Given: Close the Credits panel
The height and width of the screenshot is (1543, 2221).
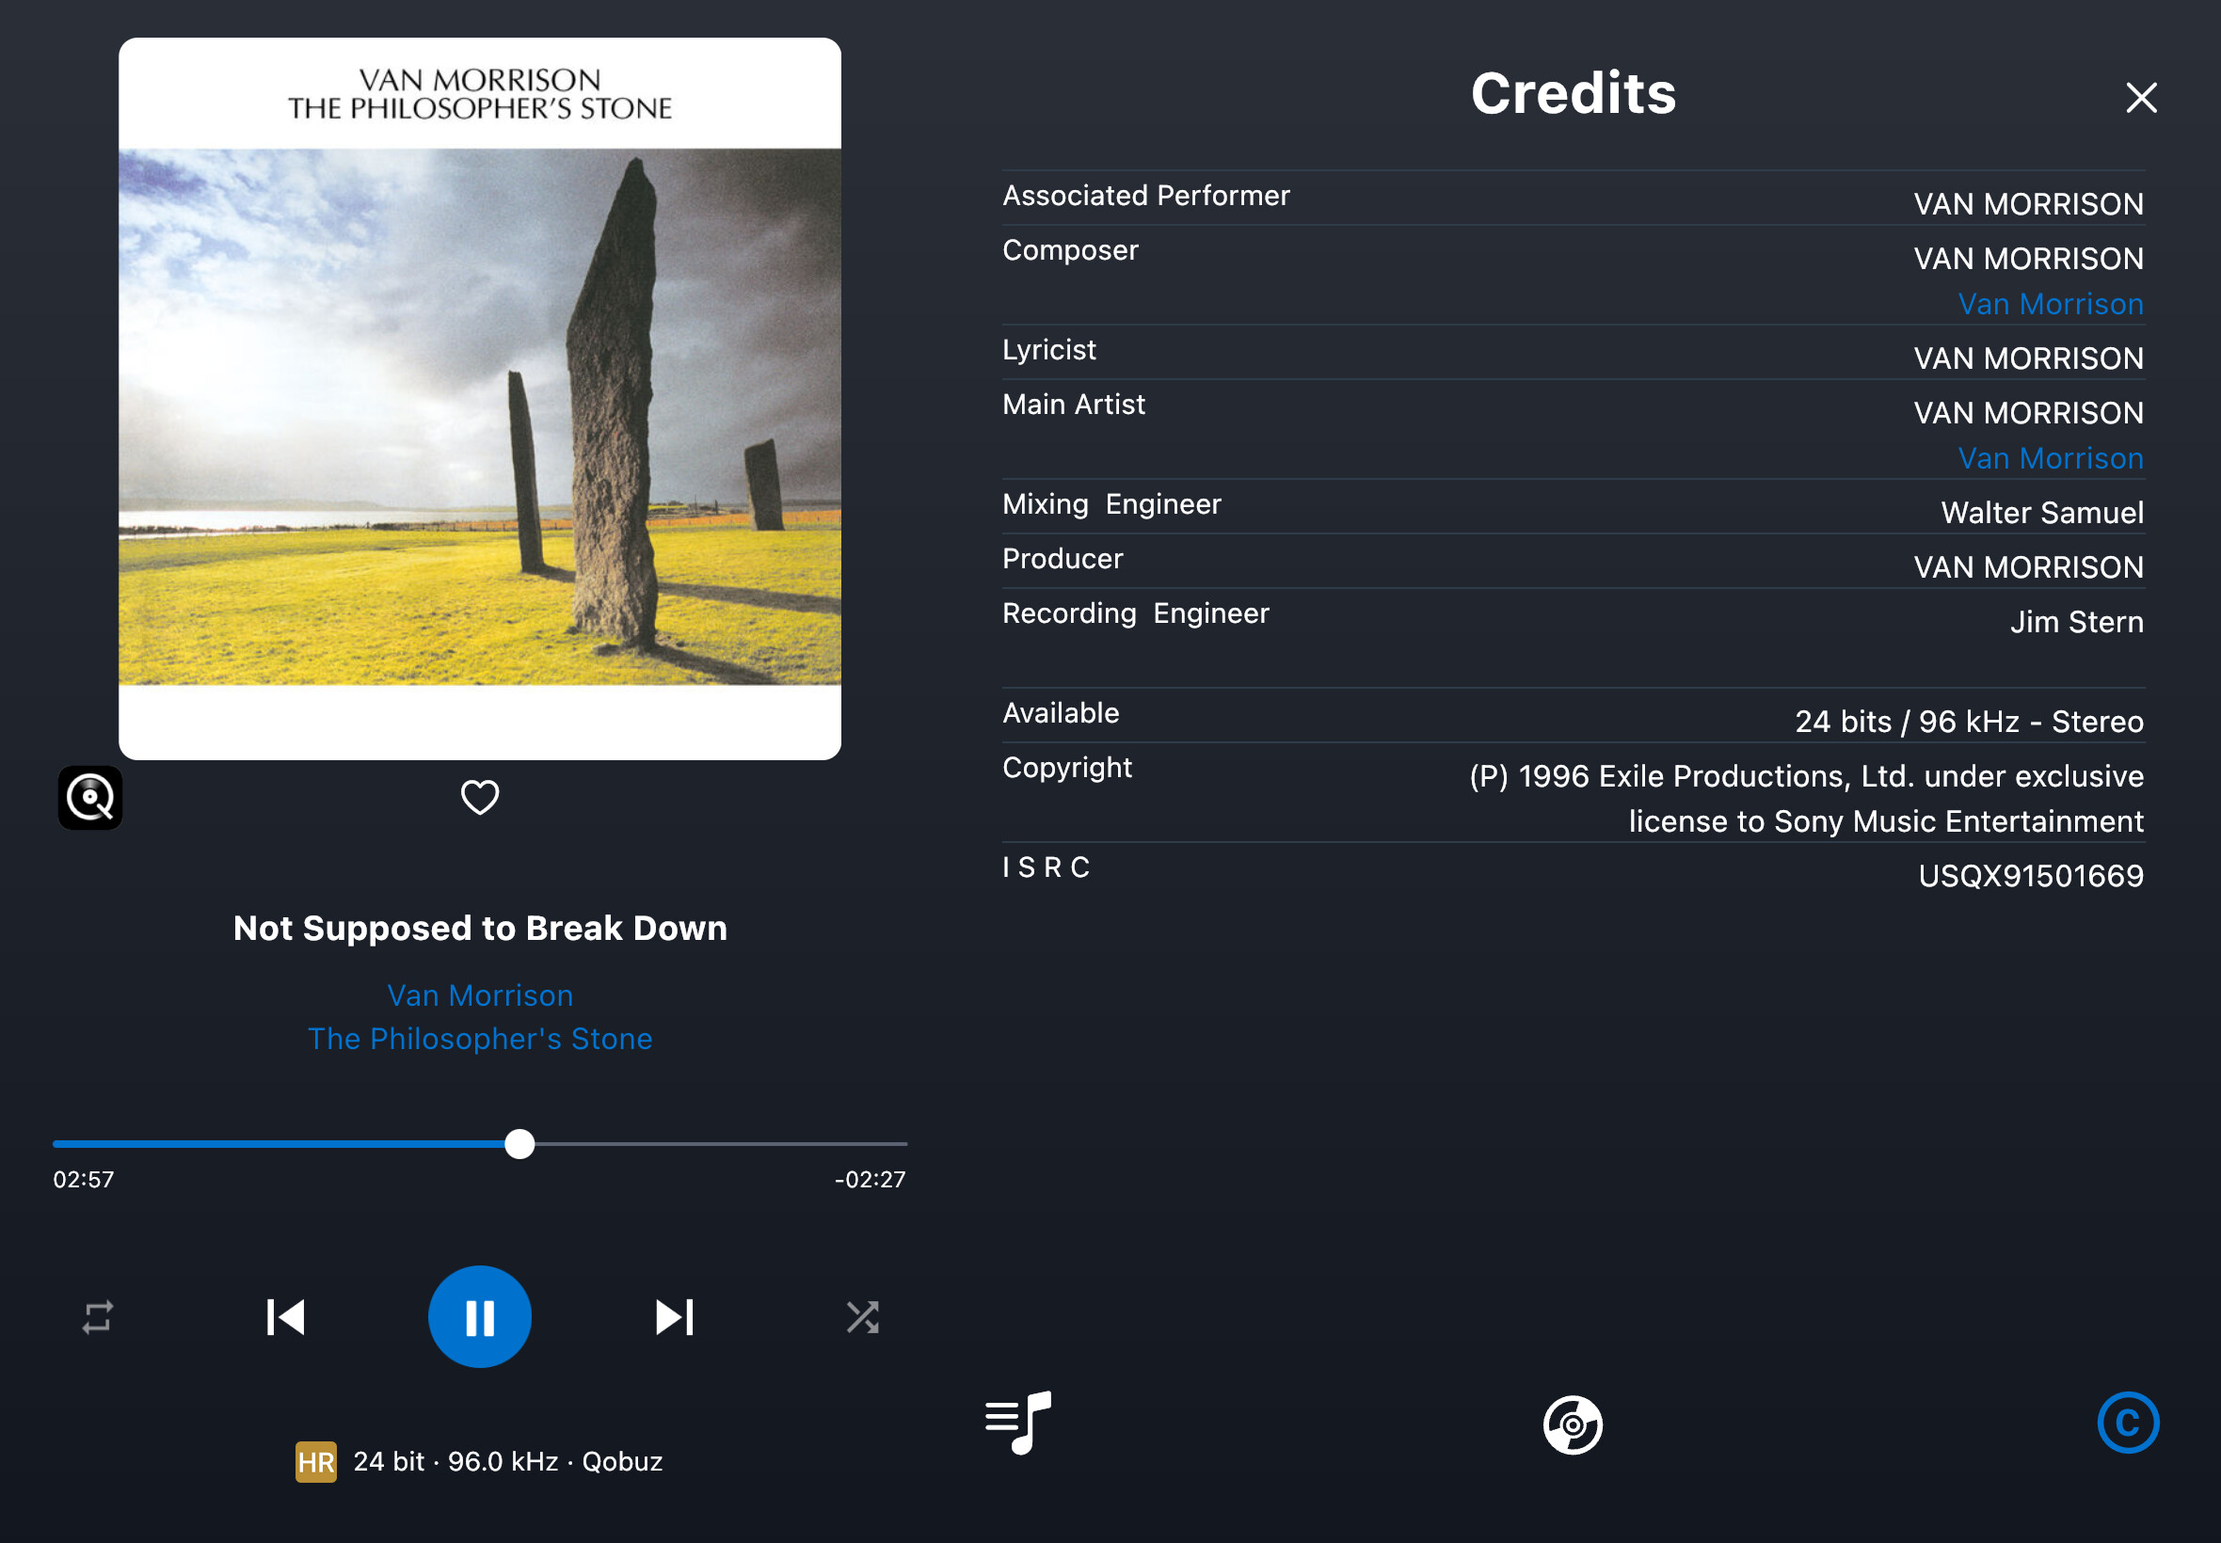Looking at the screenshot, I should pyautogui.click(x=2141, y=98).
